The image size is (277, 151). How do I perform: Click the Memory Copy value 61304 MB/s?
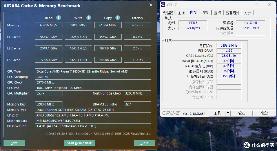click(108, 25)
